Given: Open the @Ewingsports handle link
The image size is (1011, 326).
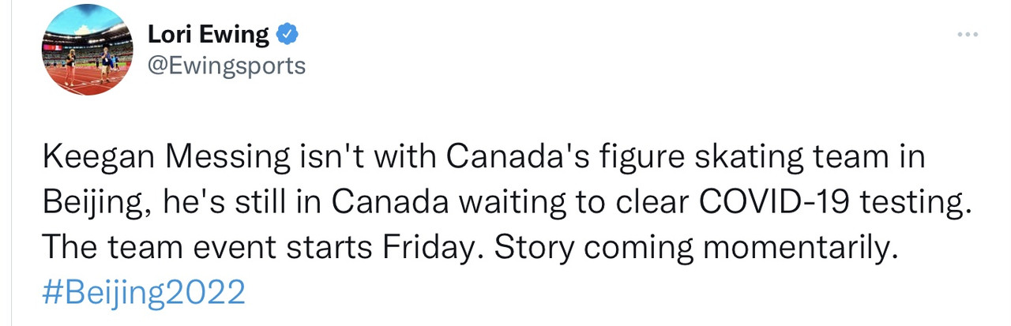Looking at the screenshot, I should [x=227, y=65].
